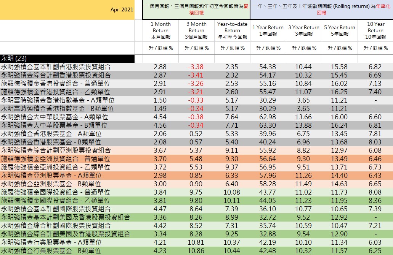393x255 pixels.
Task: Click the red -0.38 three-month value
Action: click(x=196, y=117)
